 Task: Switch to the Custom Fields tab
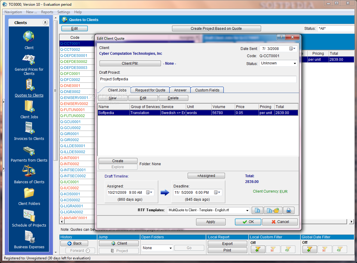[x=207, y=90]
